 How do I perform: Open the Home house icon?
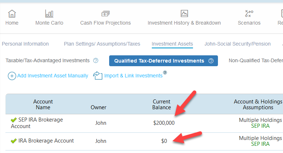coord(12,13)
